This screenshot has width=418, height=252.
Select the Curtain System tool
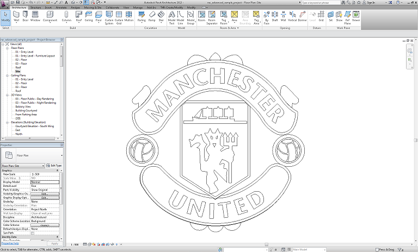109,18
